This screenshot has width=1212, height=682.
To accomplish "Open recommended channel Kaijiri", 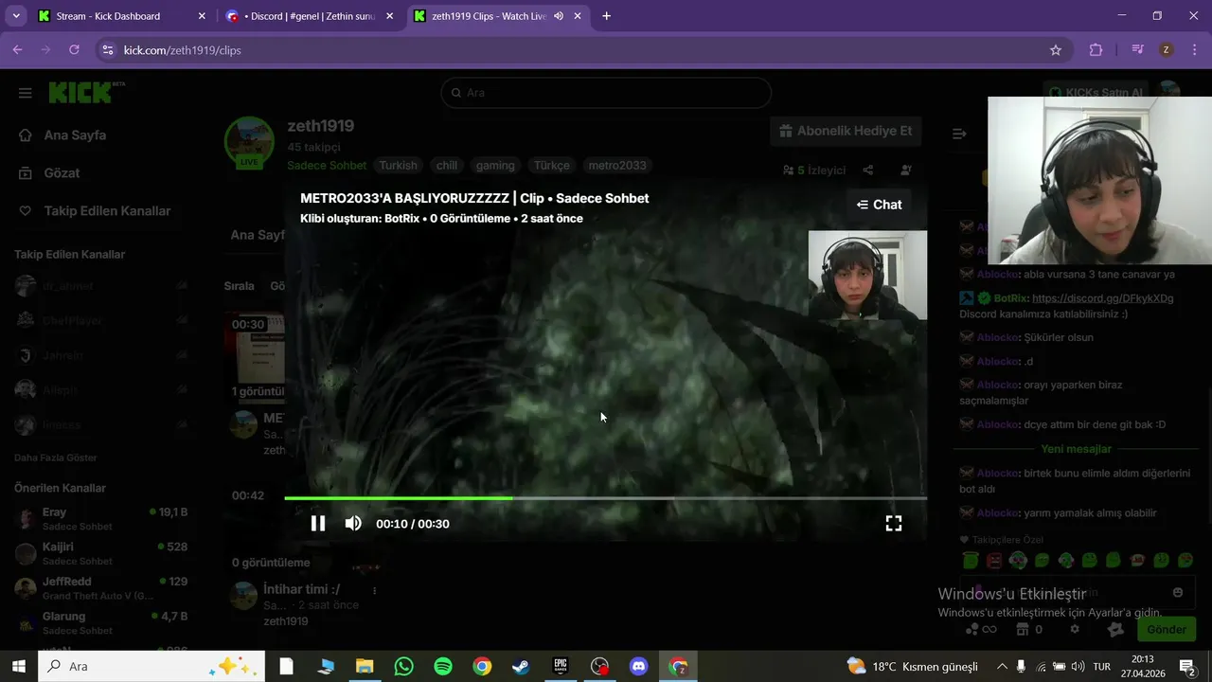I will (x=101, y=553).
